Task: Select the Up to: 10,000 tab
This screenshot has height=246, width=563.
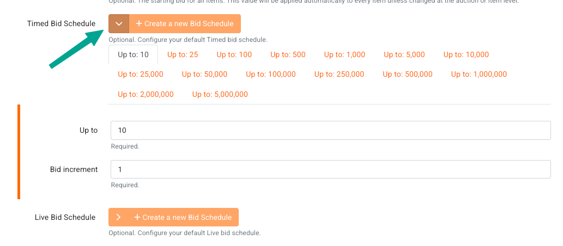Action: tap(466, 55)
